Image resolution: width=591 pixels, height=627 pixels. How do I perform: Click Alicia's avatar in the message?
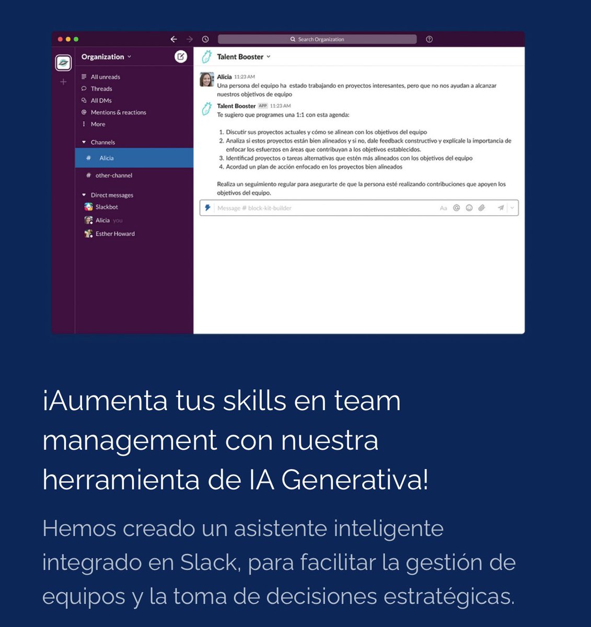point(207,79)
